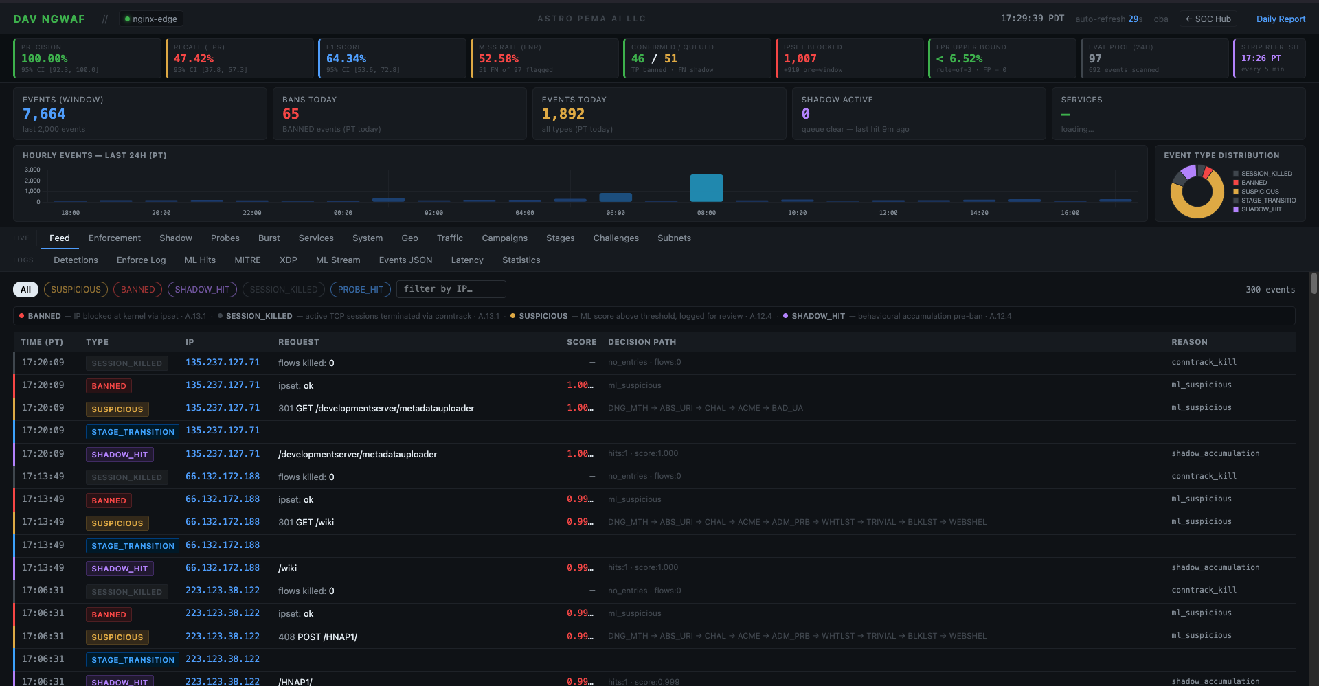Toggle the BANNED filter pill
This screenshot has width=1319, height=686.
pyautogui.click(x=137, y=289)
